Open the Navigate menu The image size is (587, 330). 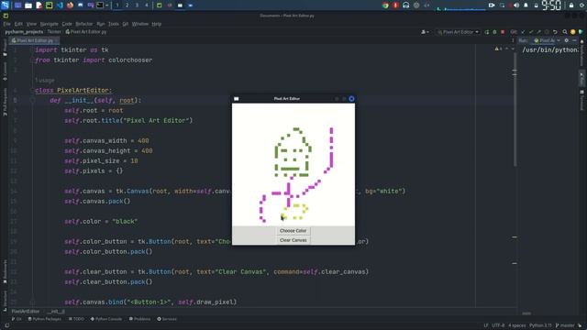click(49, 24)
